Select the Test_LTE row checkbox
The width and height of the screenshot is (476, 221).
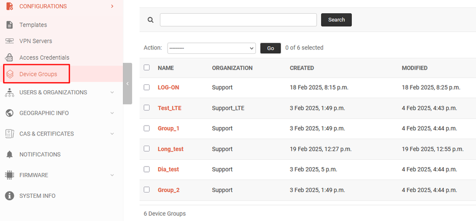tap(147, 108)
